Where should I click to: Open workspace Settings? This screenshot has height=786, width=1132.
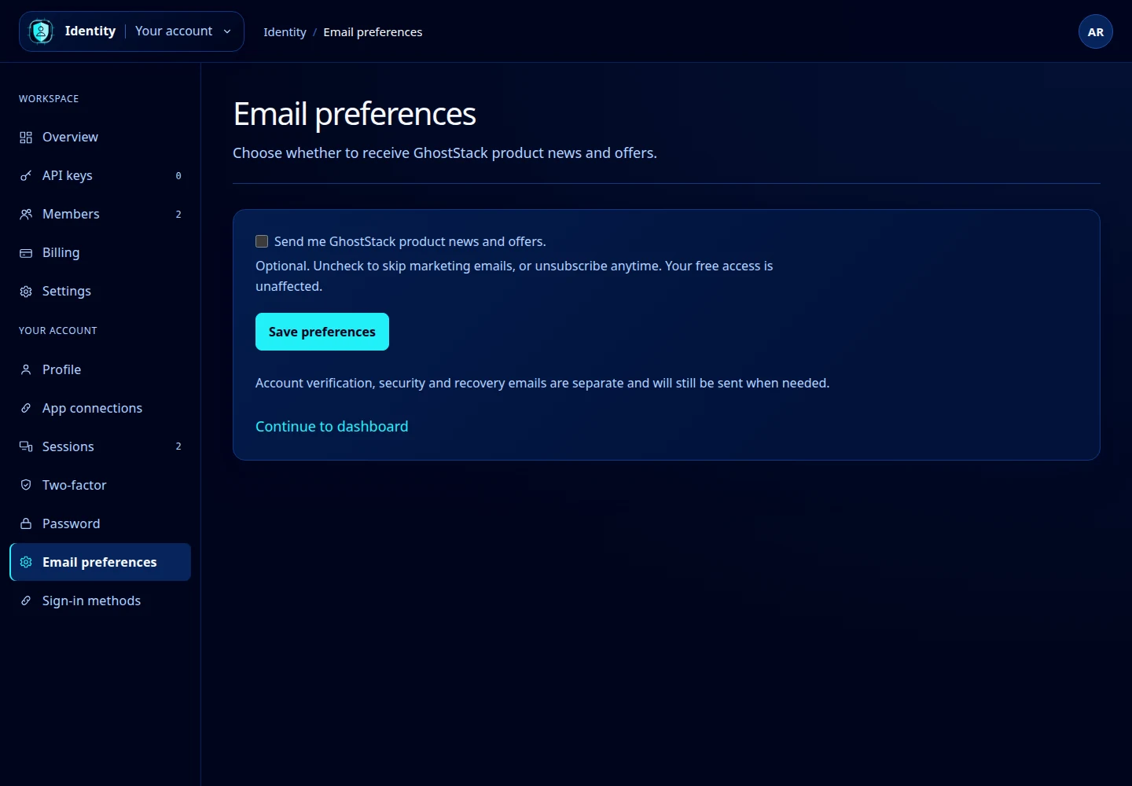tap(101, 292)
